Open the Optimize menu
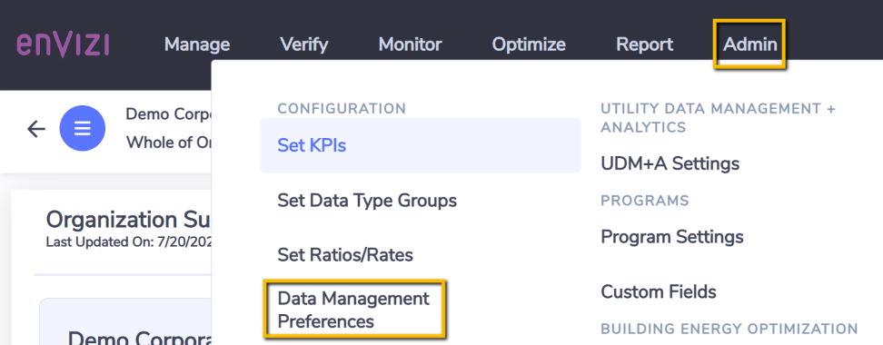This screenshot has width=883, height=345. click(529, 44)
